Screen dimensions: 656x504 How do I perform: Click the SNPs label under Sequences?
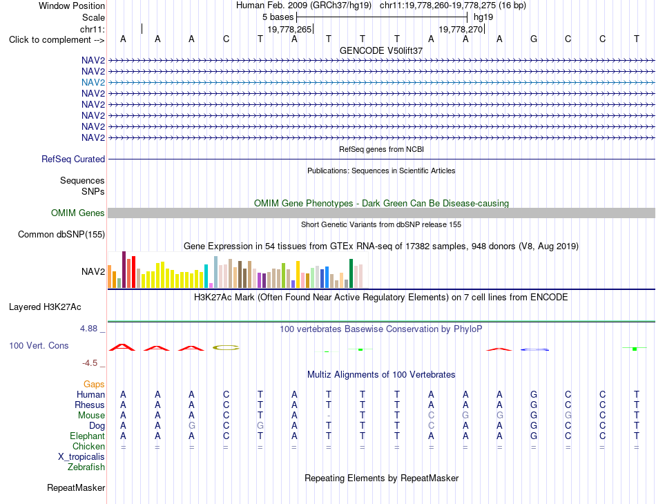pyautogui.click(x=93, y=191)
